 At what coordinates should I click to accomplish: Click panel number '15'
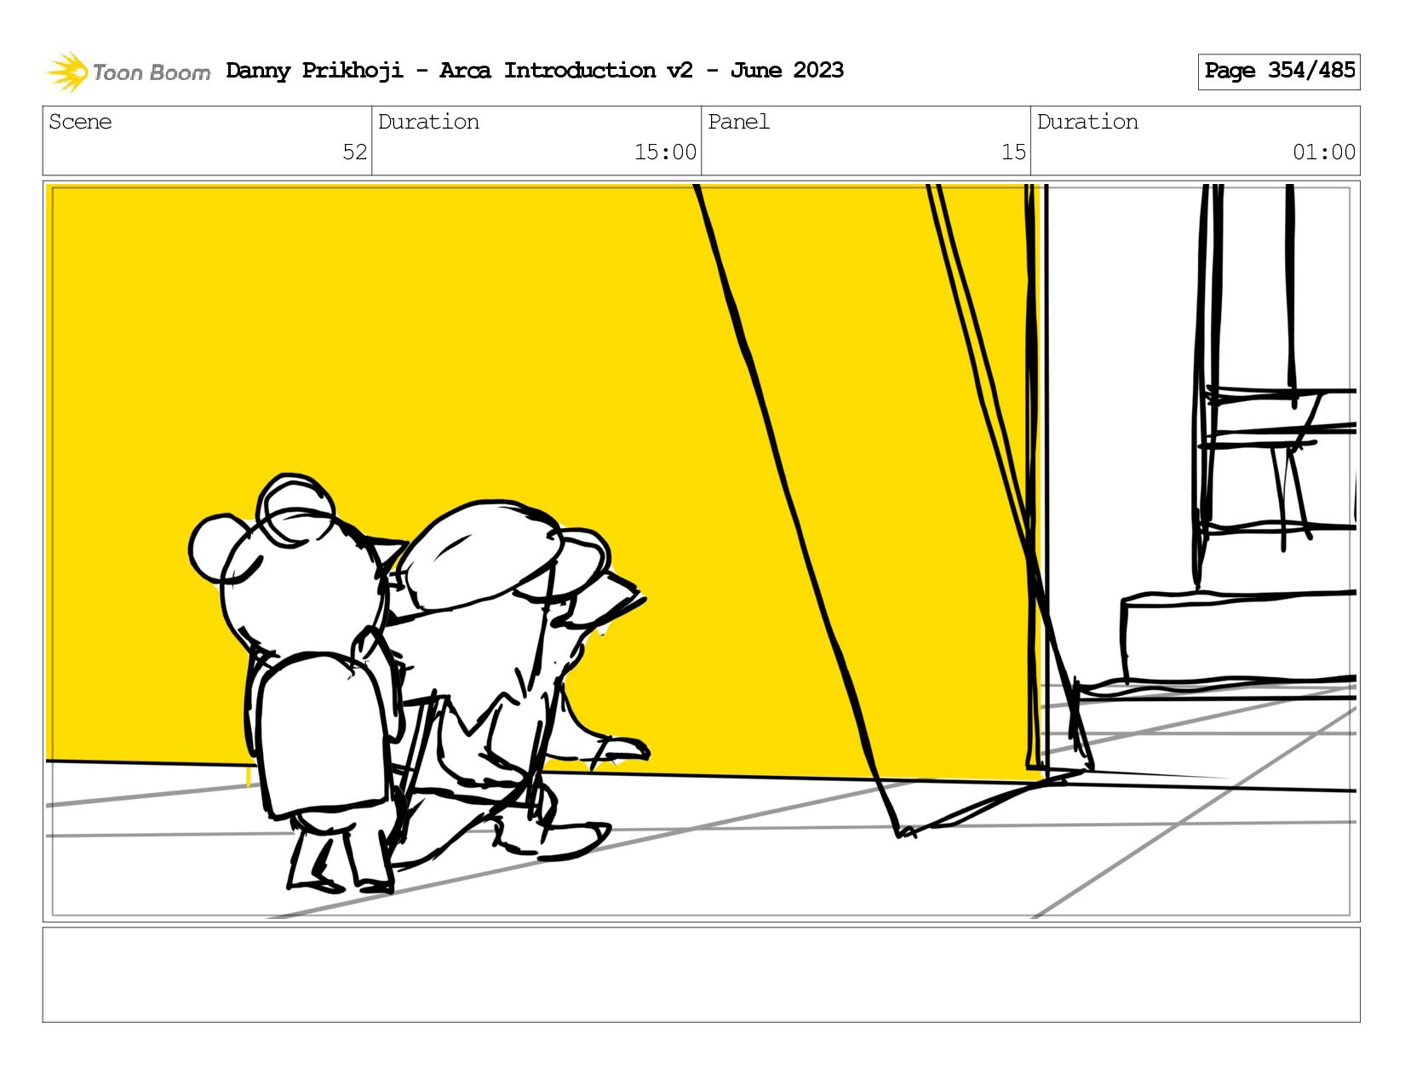1013,152
